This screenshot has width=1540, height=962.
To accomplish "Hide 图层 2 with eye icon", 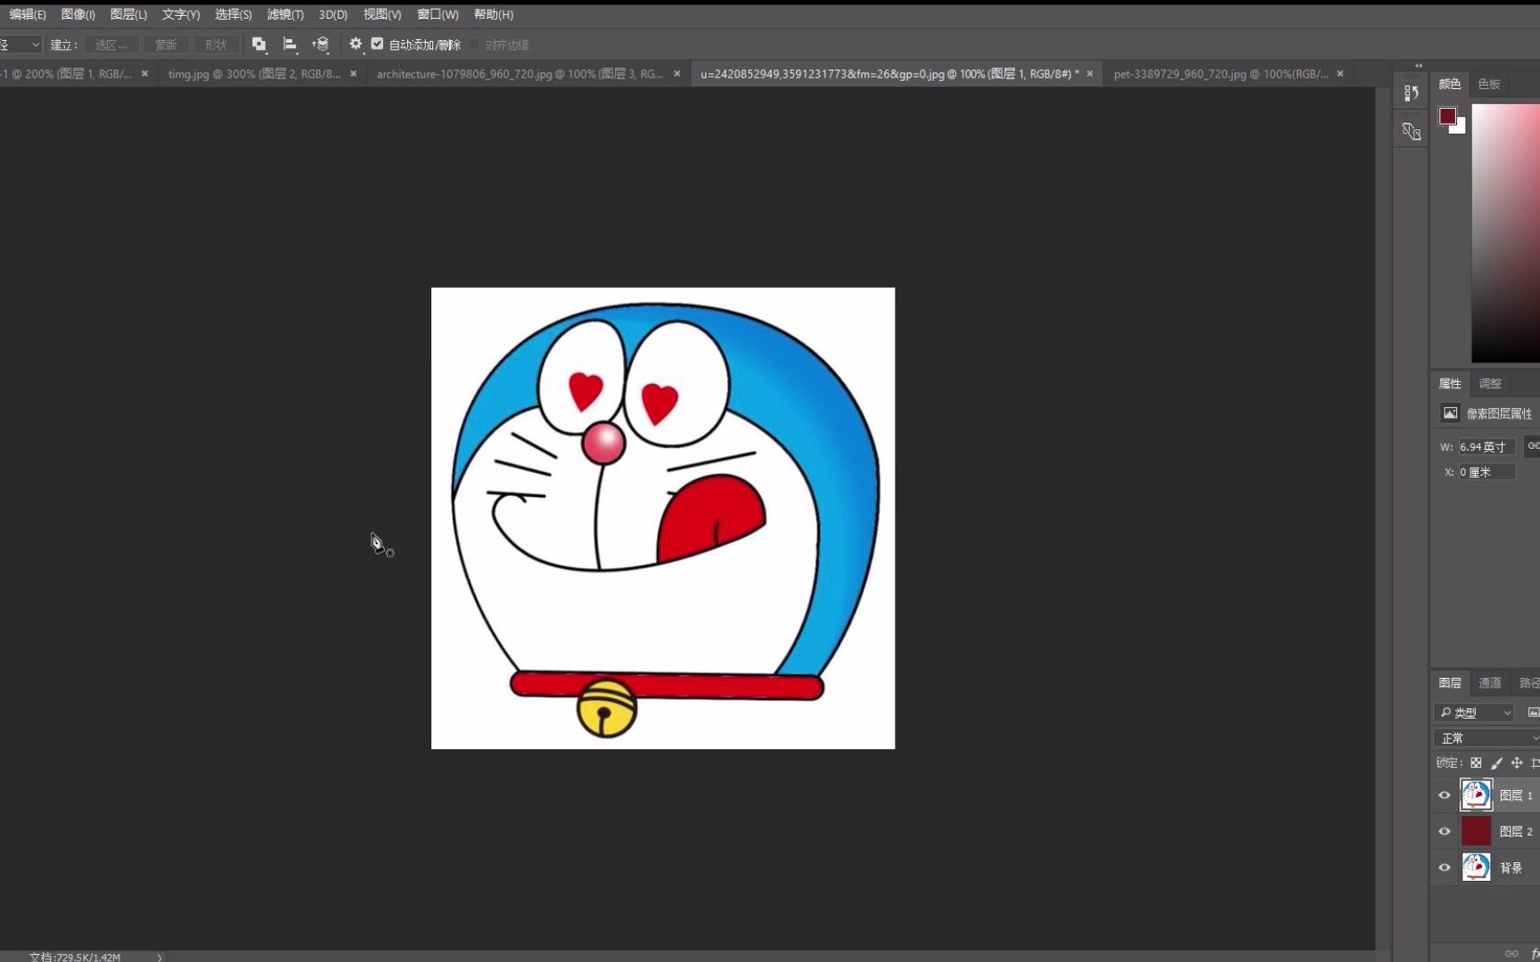I will point(1445,831).
